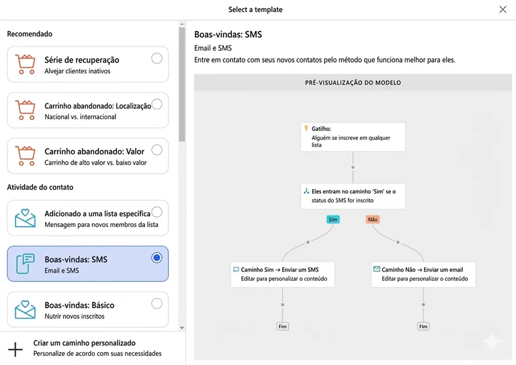Click the Select a template title
The image size is (516, 365).
click(x=255, y=9)
